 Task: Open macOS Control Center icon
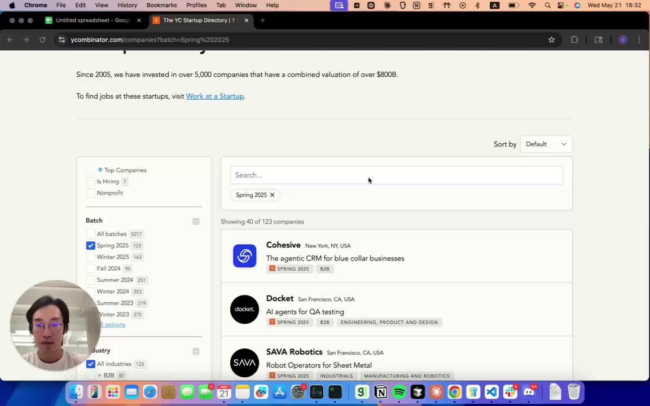click(561, 6)
